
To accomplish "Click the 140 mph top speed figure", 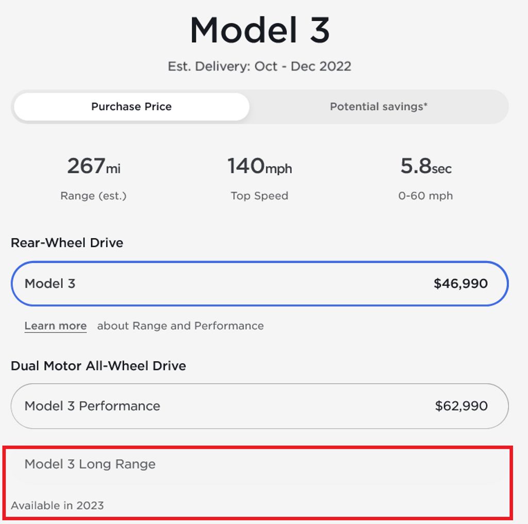I will tap(259, 166).
